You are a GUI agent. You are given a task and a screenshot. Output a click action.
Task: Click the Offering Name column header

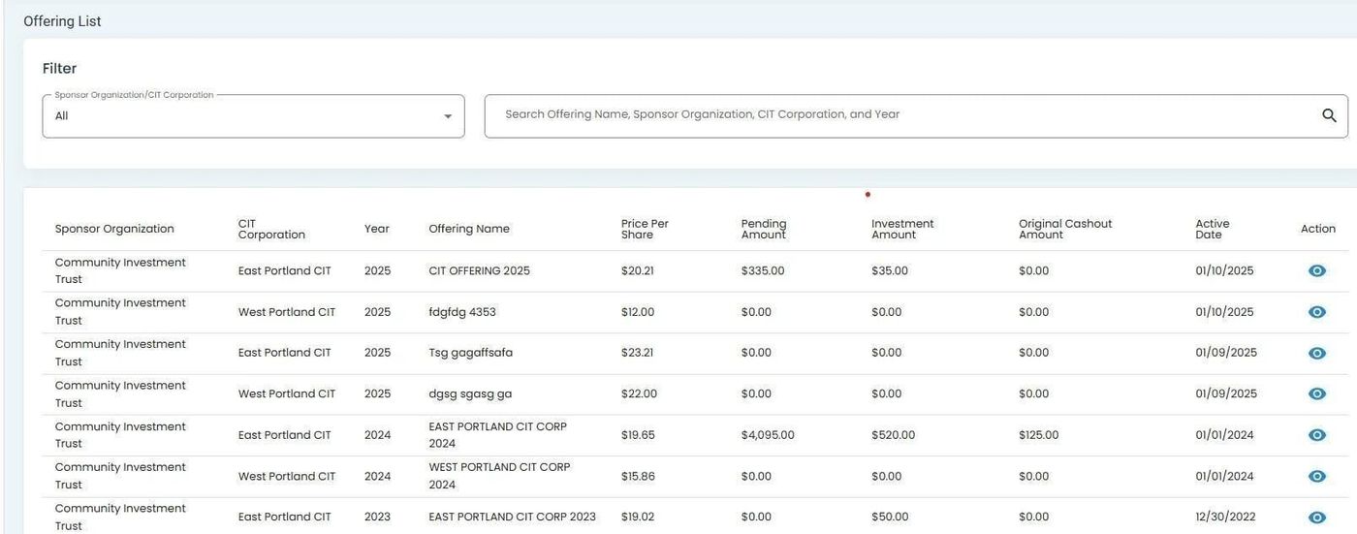coord(469,229)
